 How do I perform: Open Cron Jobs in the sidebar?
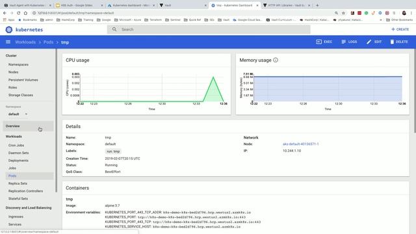[x=16, y=146]
